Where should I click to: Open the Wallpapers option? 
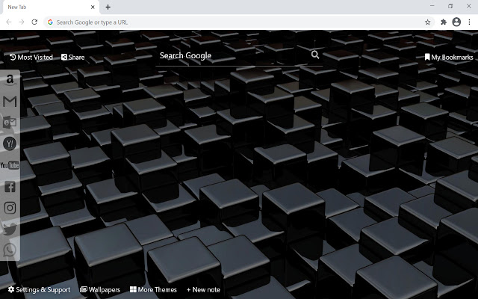[x=100, y=289]
